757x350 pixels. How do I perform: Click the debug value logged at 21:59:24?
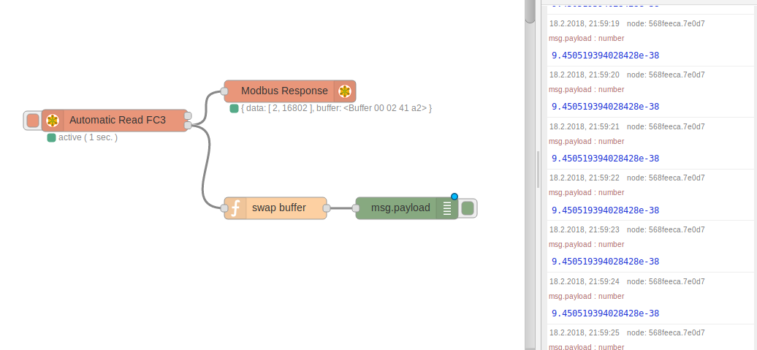pos(606,313)
